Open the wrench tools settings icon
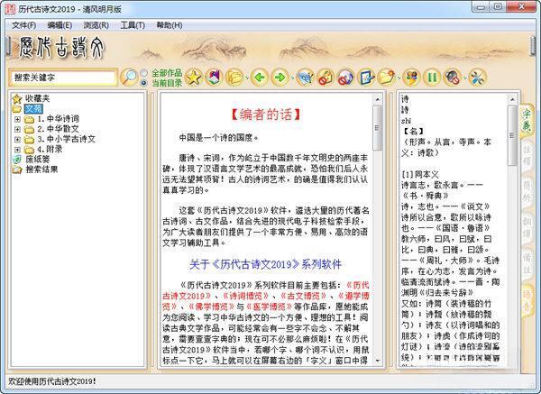541x394 pixels. click(476, 78)
